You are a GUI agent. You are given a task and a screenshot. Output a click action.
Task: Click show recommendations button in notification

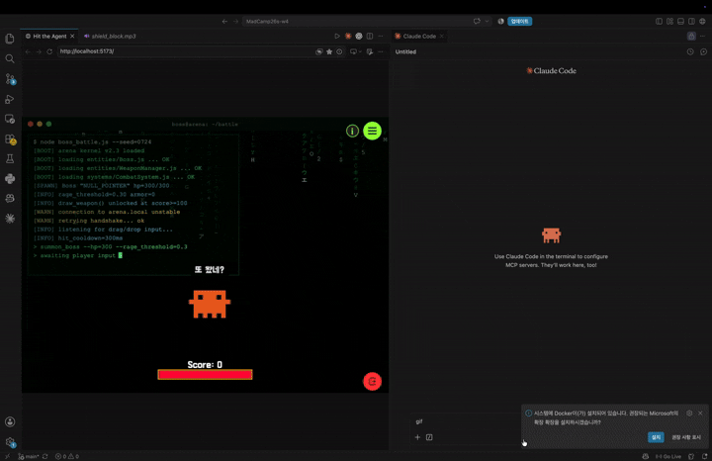pos(686,437)
